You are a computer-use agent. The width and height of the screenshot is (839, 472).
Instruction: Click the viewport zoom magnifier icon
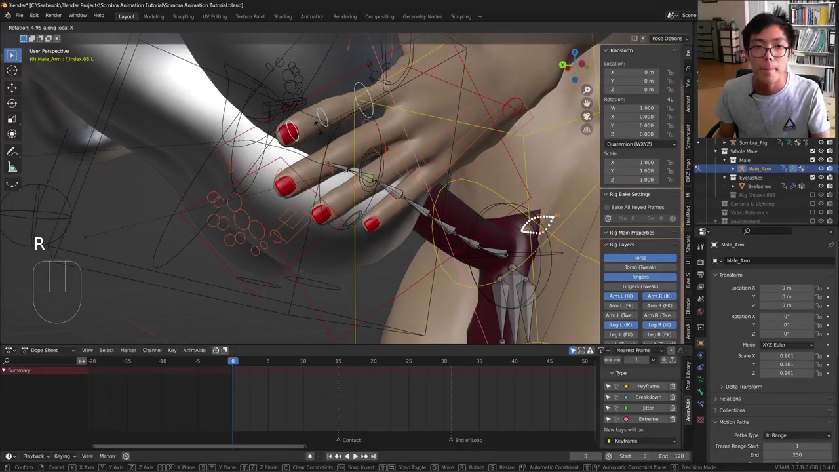587,90
